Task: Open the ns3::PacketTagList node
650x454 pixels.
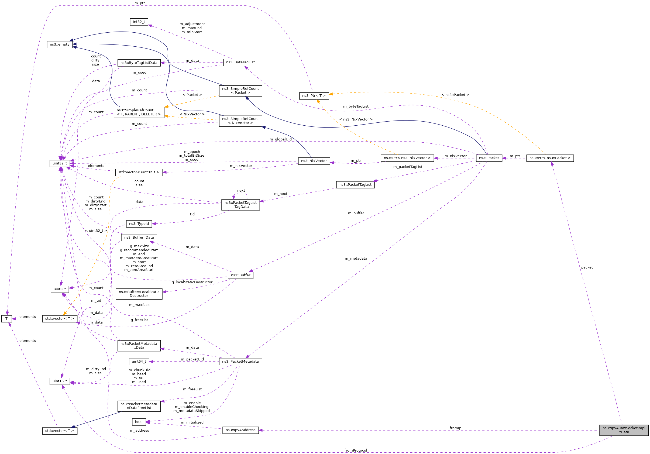Action: click(x=355, y=185)
